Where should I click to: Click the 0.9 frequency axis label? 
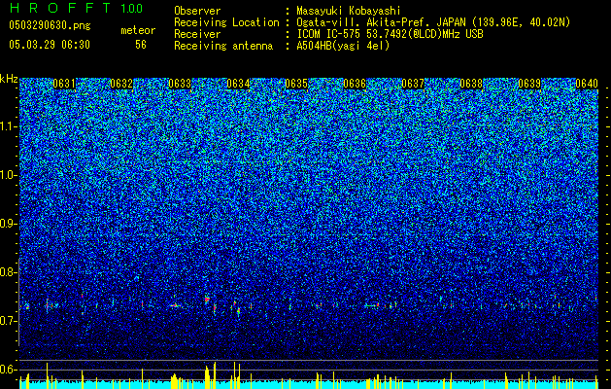(8, 224)
